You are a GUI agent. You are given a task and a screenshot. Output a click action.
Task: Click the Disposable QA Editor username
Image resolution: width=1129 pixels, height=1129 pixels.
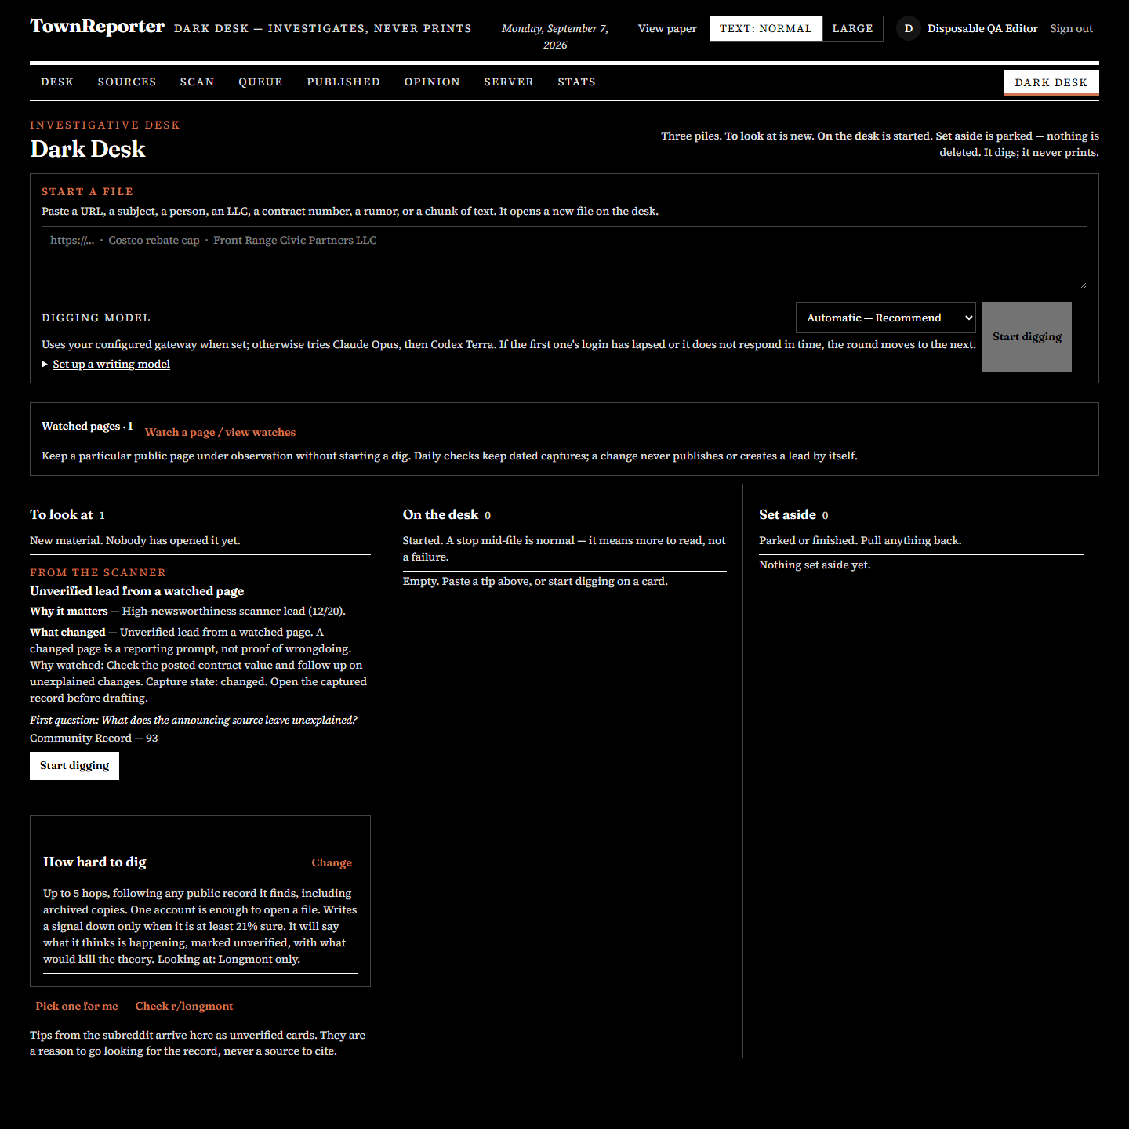pos(982,28)
